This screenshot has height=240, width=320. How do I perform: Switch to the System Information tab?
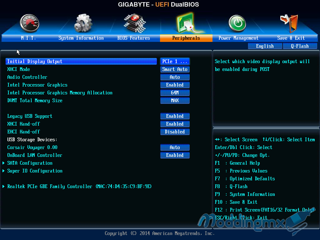tap(81, 38)
